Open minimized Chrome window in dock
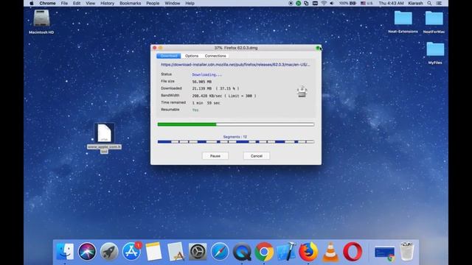Screen dimensions: 472x265 (x=384, y=253)
